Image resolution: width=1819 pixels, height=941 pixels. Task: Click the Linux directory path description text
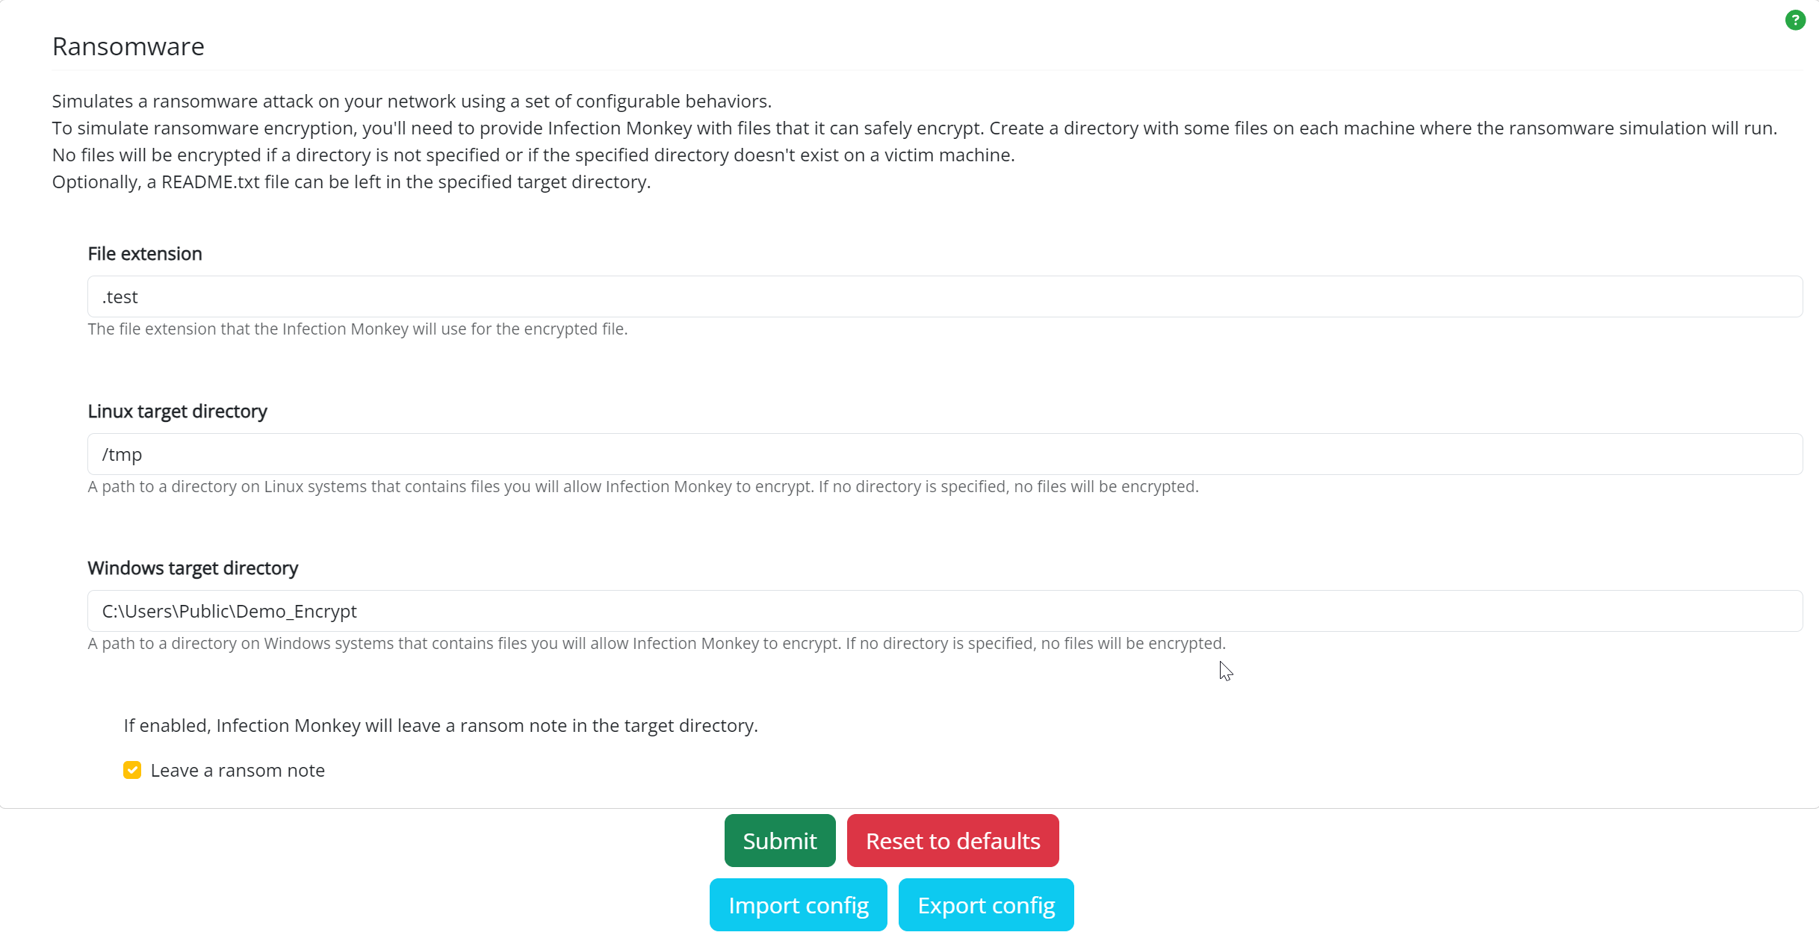[642, 487]
